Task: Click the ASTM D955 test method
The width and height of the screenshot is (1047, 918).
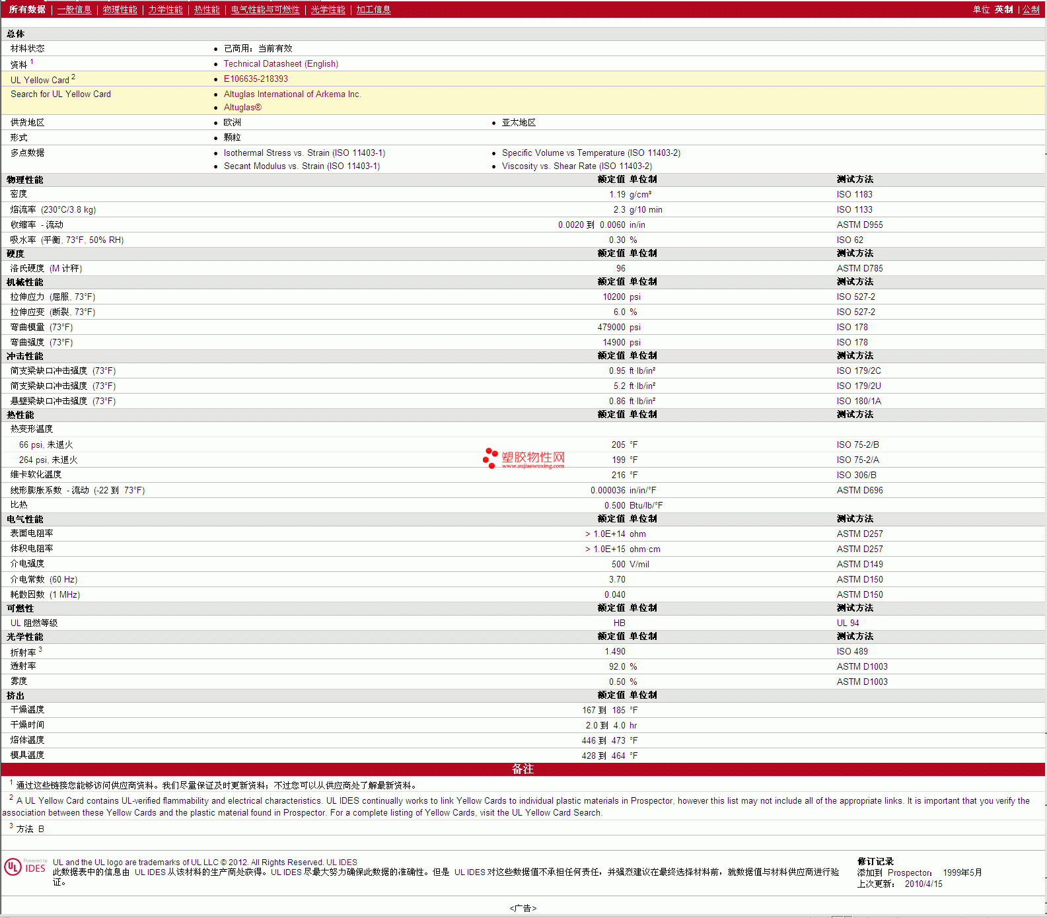Action: (859, 225)
